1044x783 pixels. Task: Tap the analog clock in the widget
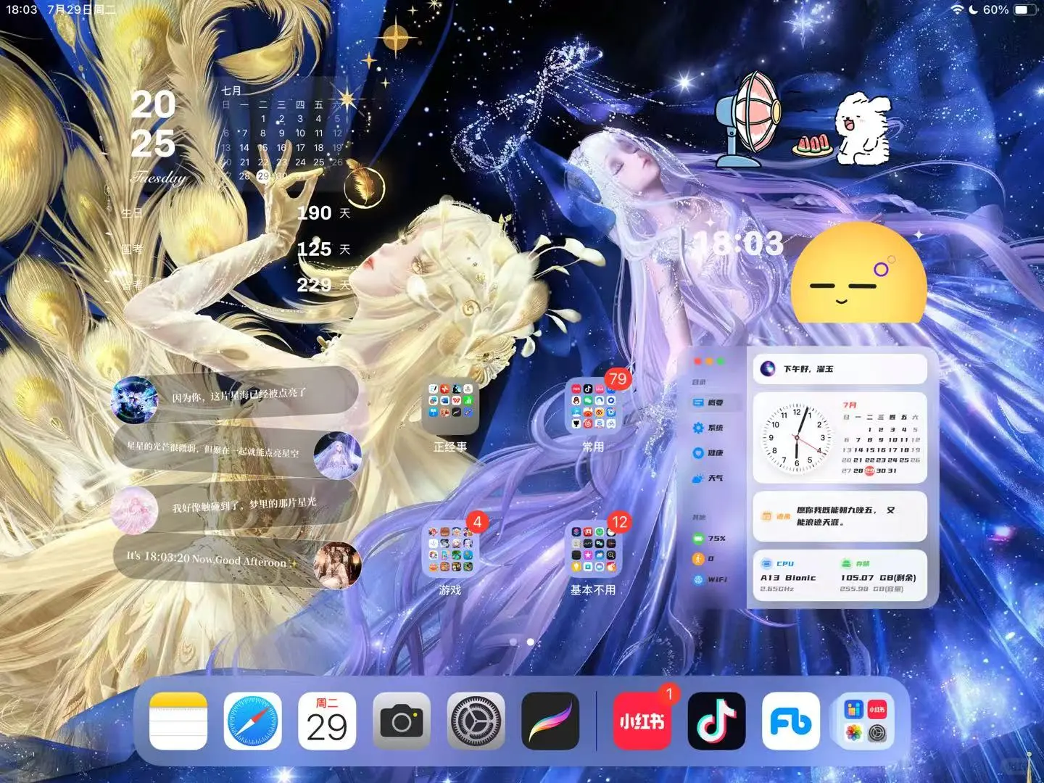796,438
